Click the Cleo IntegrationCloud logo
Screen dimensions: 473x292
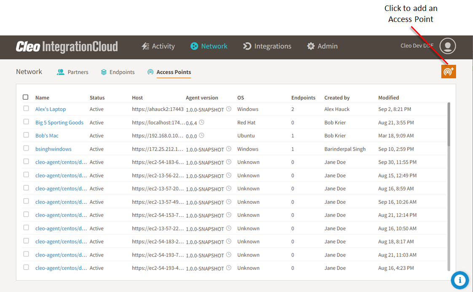(67, 46)
